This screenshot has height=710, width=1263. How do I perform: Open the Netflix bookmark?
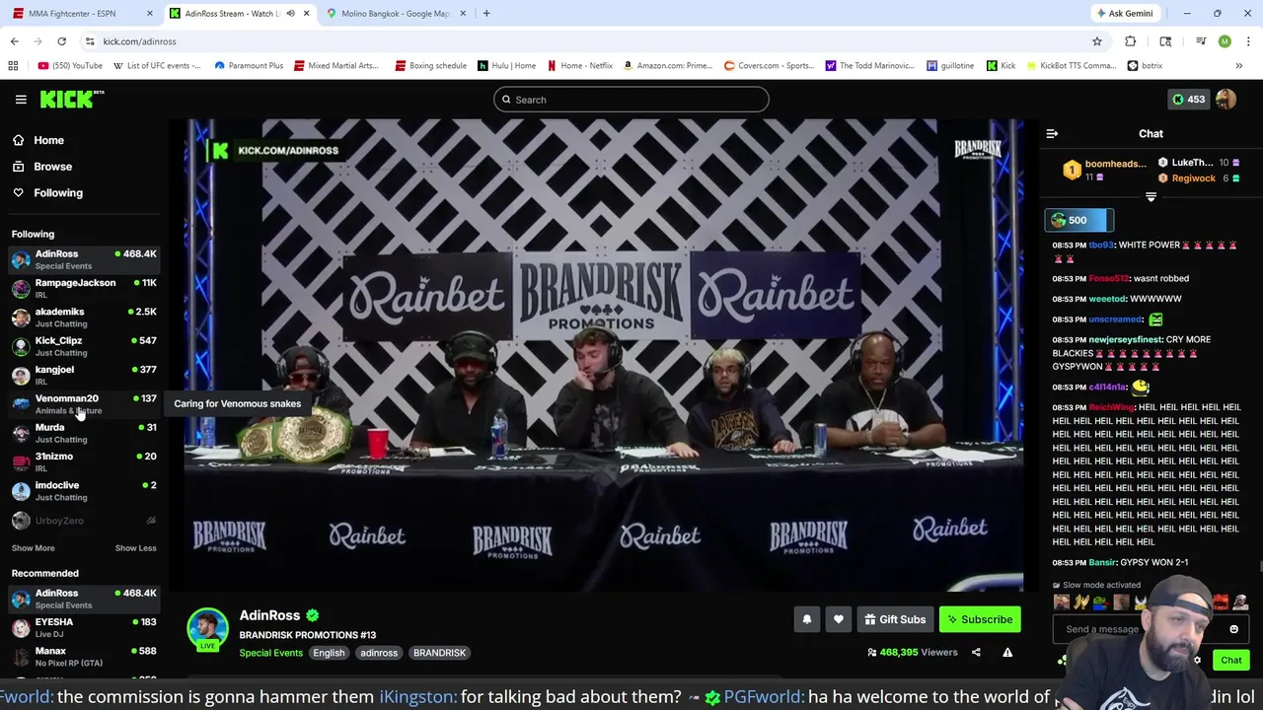tap(579, 66)
